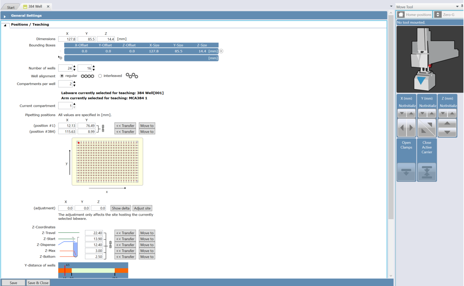Click the Zero-G icon button
Image resolution: width=464 pixels, height=286 pixels.
tap(438, 15)
